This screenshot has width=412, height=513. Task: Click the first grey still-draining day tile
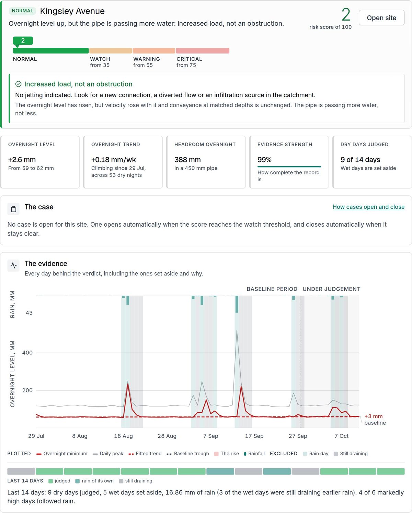21,471
